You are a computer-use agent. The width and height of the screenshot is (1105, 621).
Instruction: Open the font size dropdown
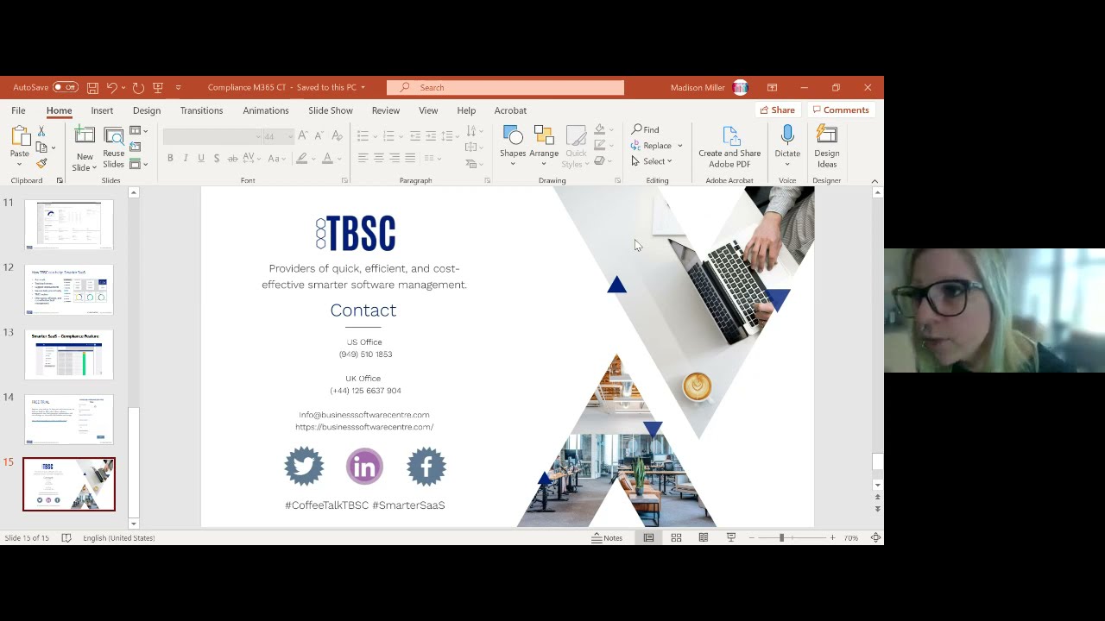[290, 136]
